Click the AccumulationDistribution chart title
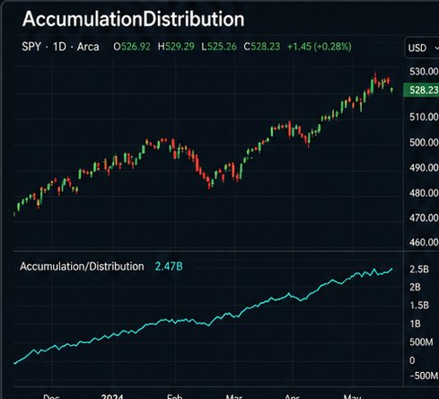The width and height of the screenshot is (439, 399). (x=133, y=19)
